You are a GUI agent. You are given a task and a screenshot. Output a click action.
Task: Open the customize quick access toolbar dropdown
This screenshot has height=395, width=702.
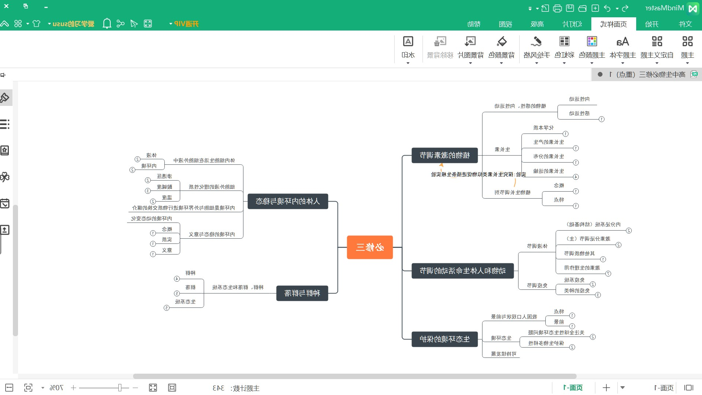click(x=530, y=8)
